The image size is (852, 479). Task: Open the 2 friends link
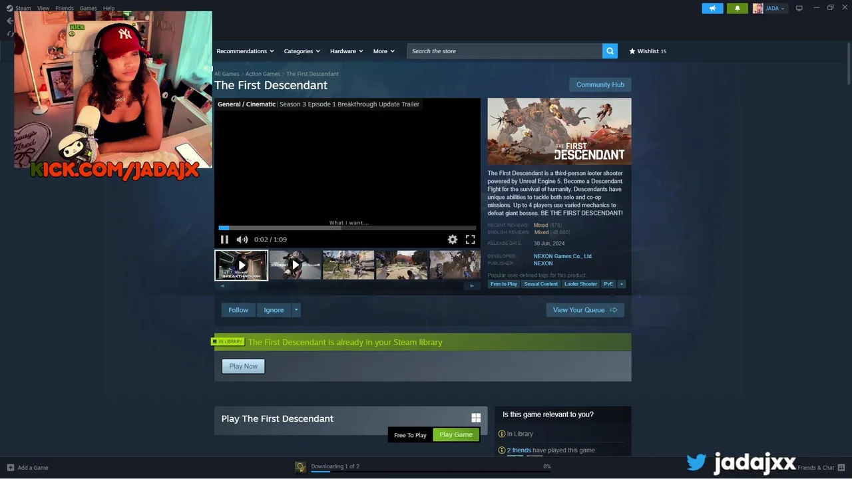coord(519,450)
